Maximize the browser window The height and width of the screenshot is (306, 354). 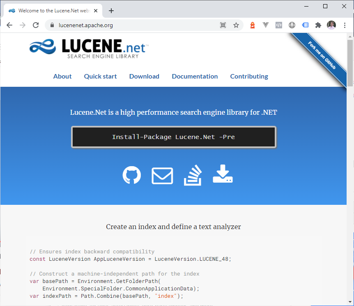325,6
